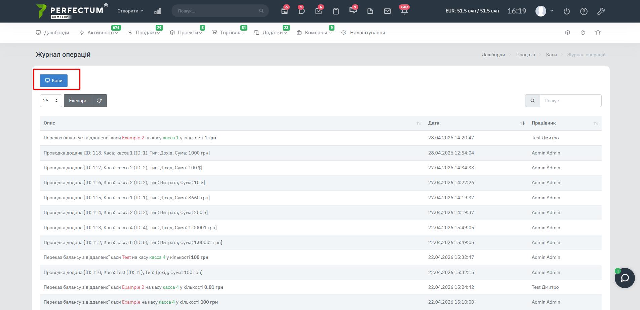Open the help question mark icon
Viewport: 640px width, 310px height.
point(584,11)
